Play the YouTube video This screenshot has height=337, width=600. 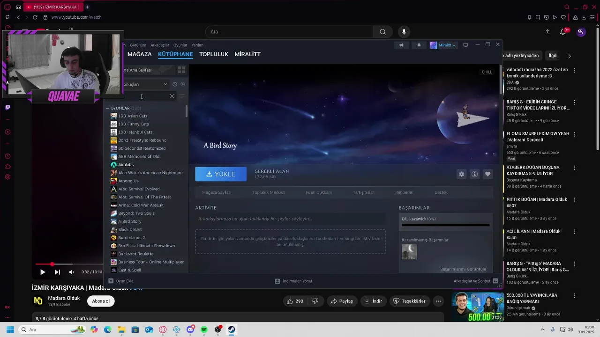[43, 272]
